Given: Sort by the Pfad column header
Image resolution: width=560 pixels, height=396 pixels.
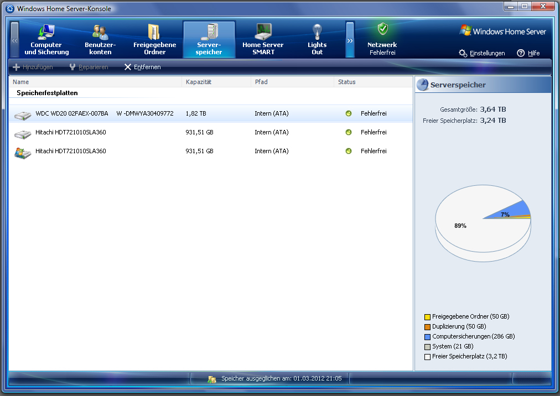Looking at the screenshot, I should pyautogui.click(x=293, y=82).
